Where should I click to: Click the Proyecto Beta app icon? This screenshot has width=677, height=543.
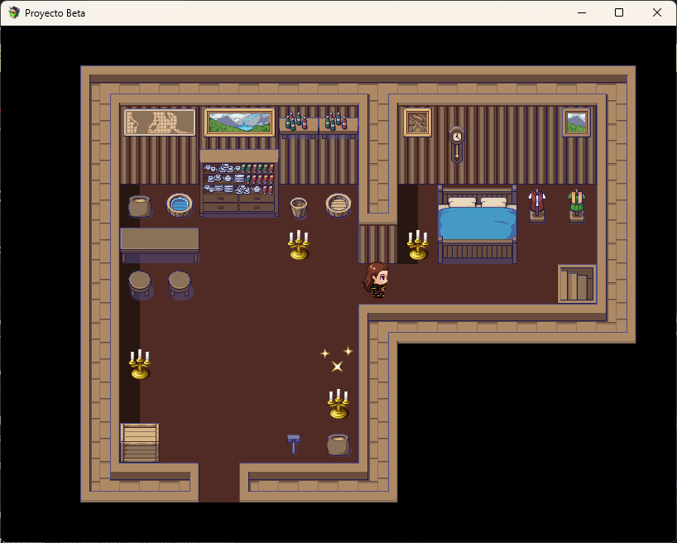coord(14,12)
